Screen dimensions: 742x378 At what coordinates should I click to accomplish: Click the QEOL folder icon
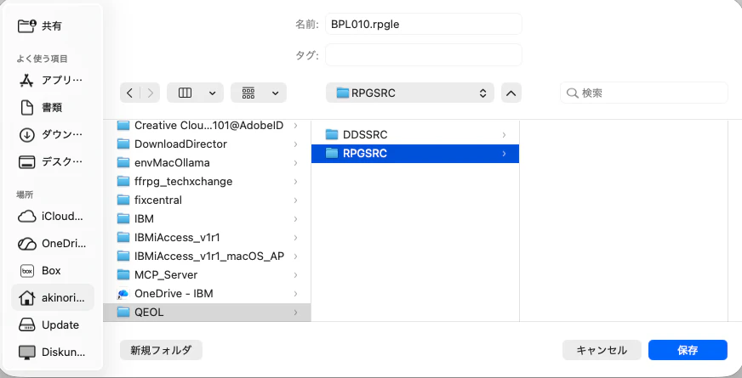(123, 313)
